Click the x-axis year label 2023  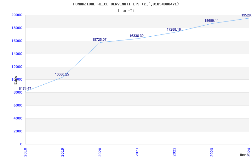pos(211,152)
